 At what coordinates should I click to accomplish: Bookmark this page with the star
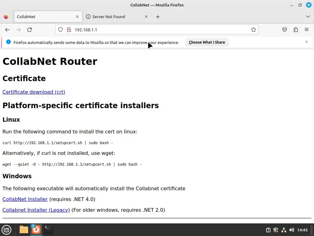pos(254,30)
